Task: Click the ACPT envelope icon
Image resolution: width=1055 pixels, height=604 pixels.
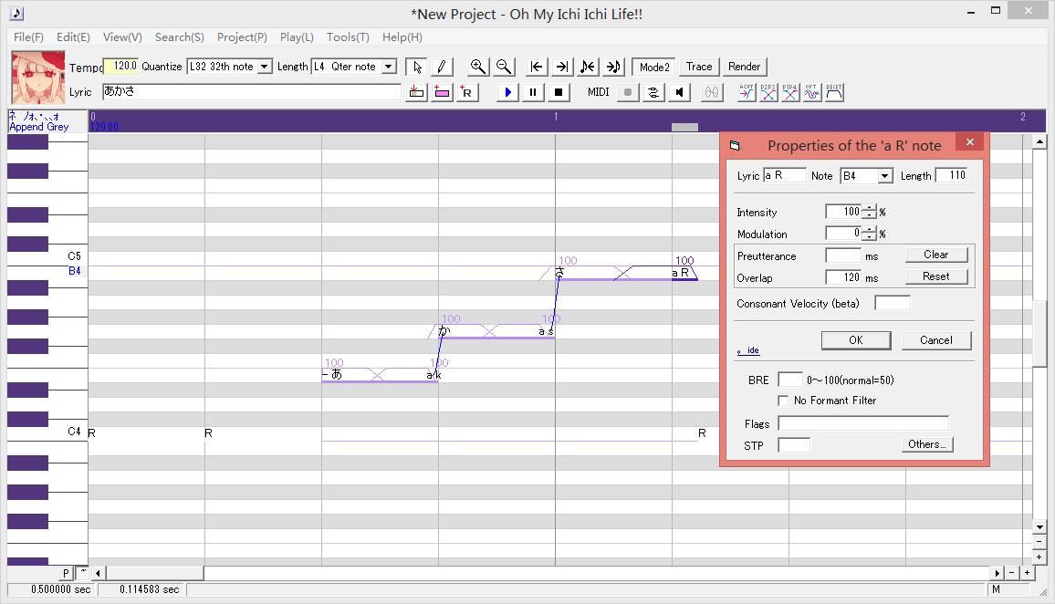Action: coord(747,92)
